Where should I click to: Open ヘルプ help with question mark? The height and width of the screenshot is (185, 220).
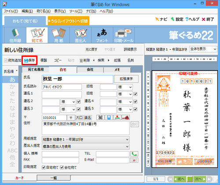[192, 19]
